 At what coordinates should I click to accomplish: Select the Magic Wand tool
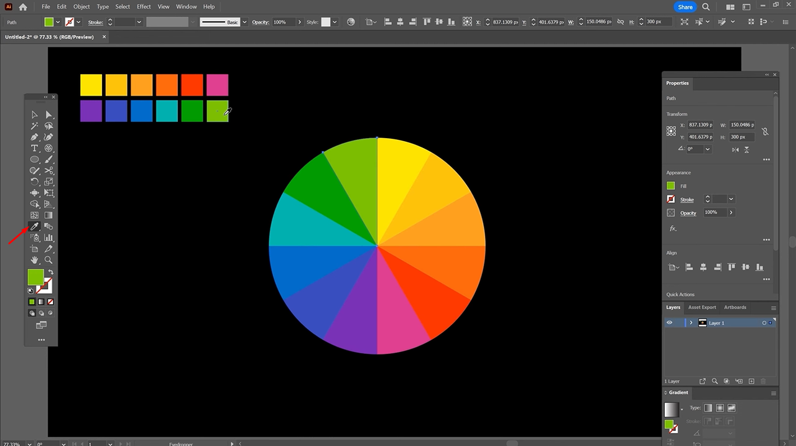point(34,126)
